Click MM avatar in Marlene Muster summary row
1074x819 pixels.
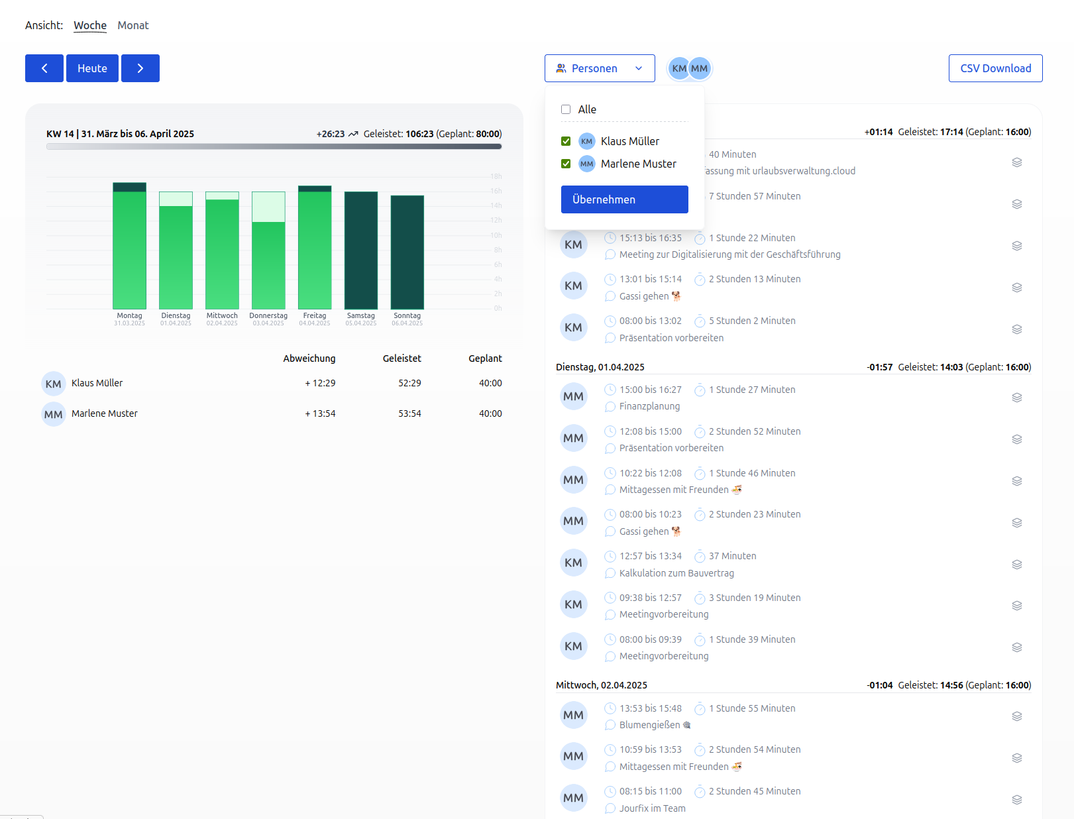(x=54, y=414)
